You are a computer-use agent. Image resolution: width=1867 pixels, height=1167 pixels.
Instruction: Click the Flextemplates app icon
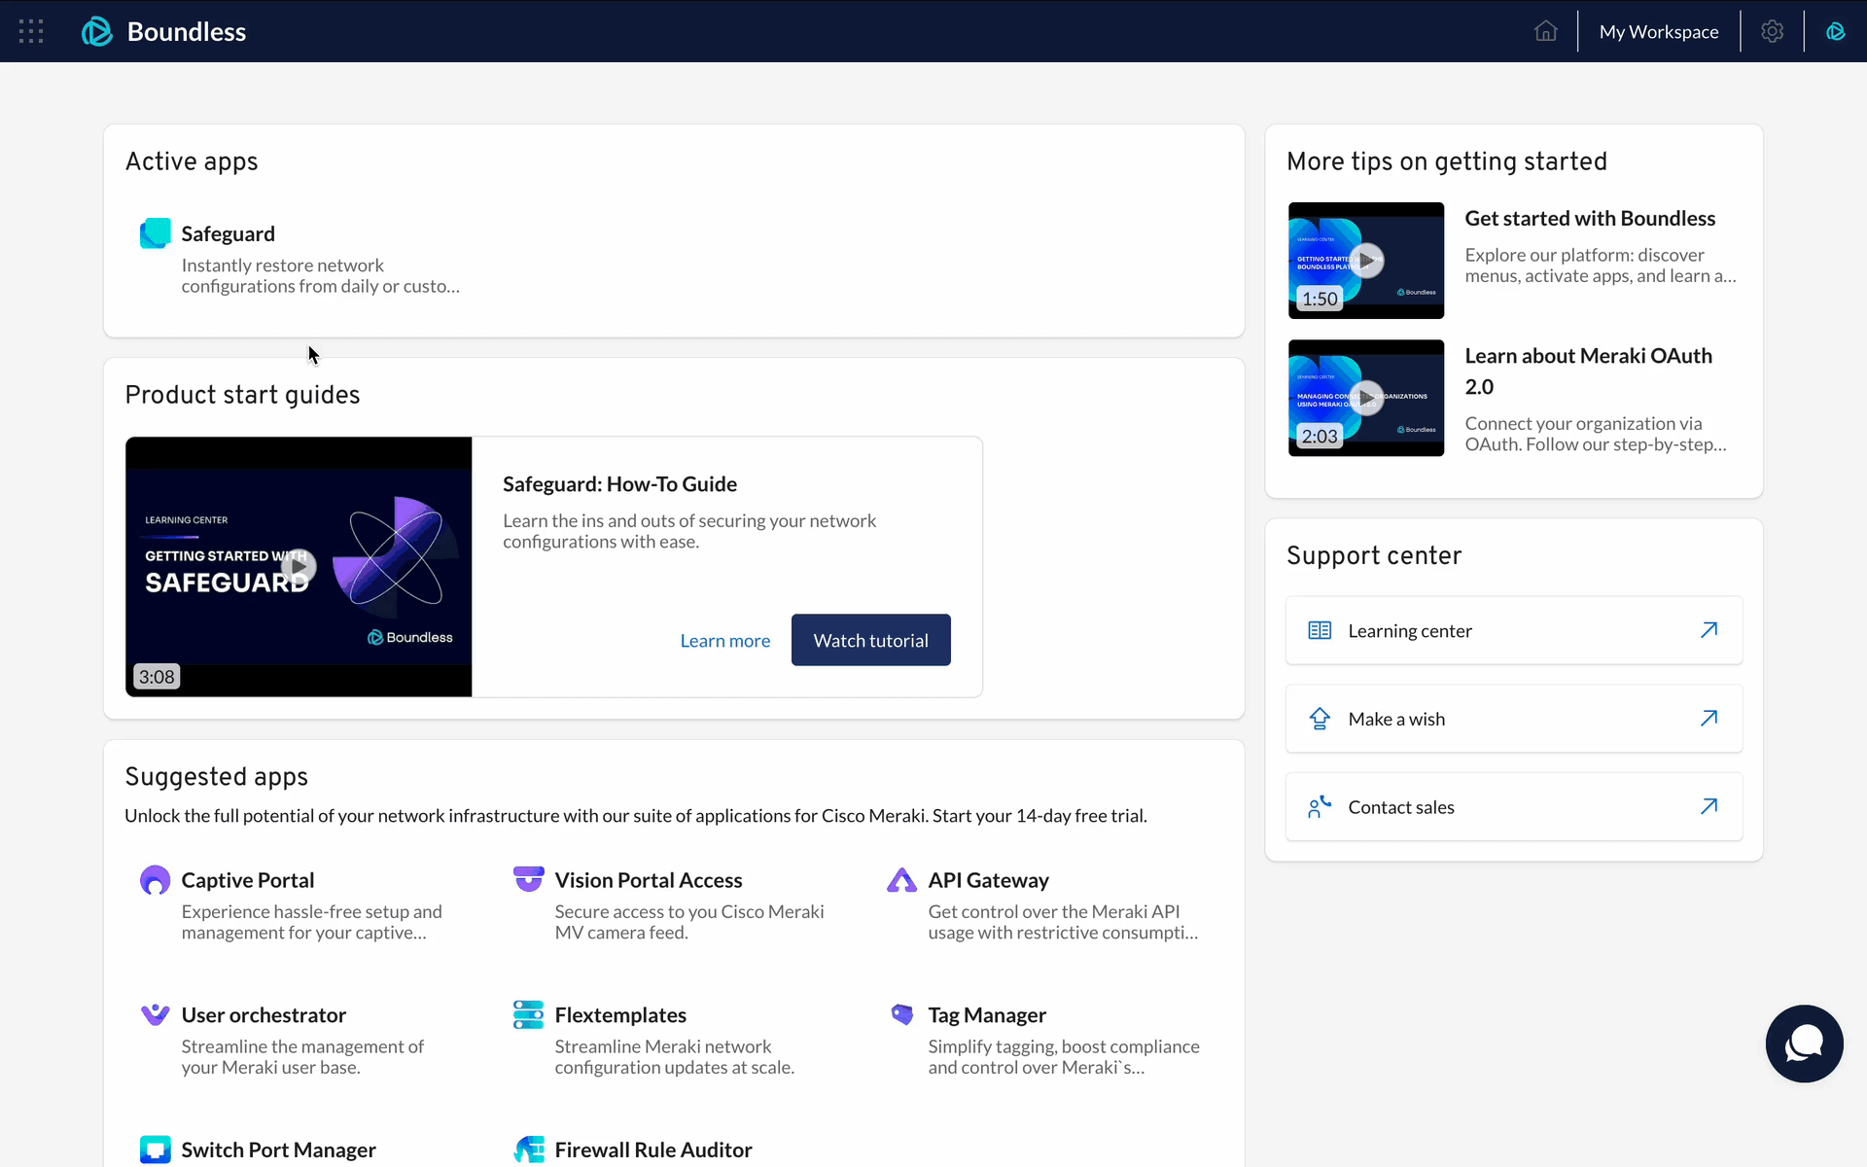click(528, 1014)
